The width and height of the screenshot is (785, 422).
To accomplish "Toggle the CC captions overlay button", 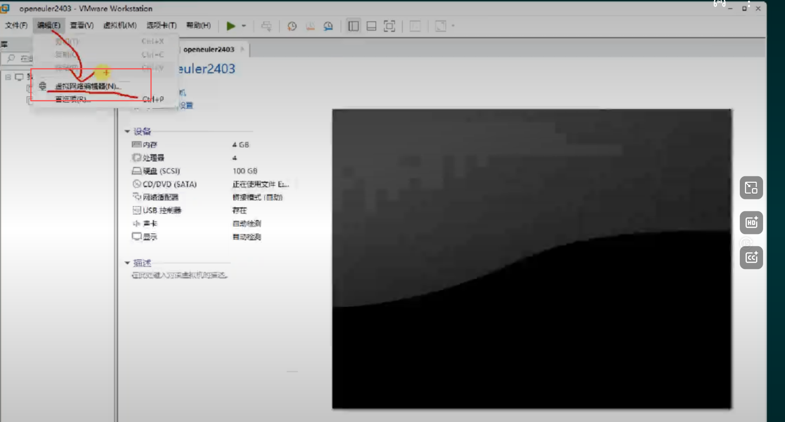I will click(751, 257).
